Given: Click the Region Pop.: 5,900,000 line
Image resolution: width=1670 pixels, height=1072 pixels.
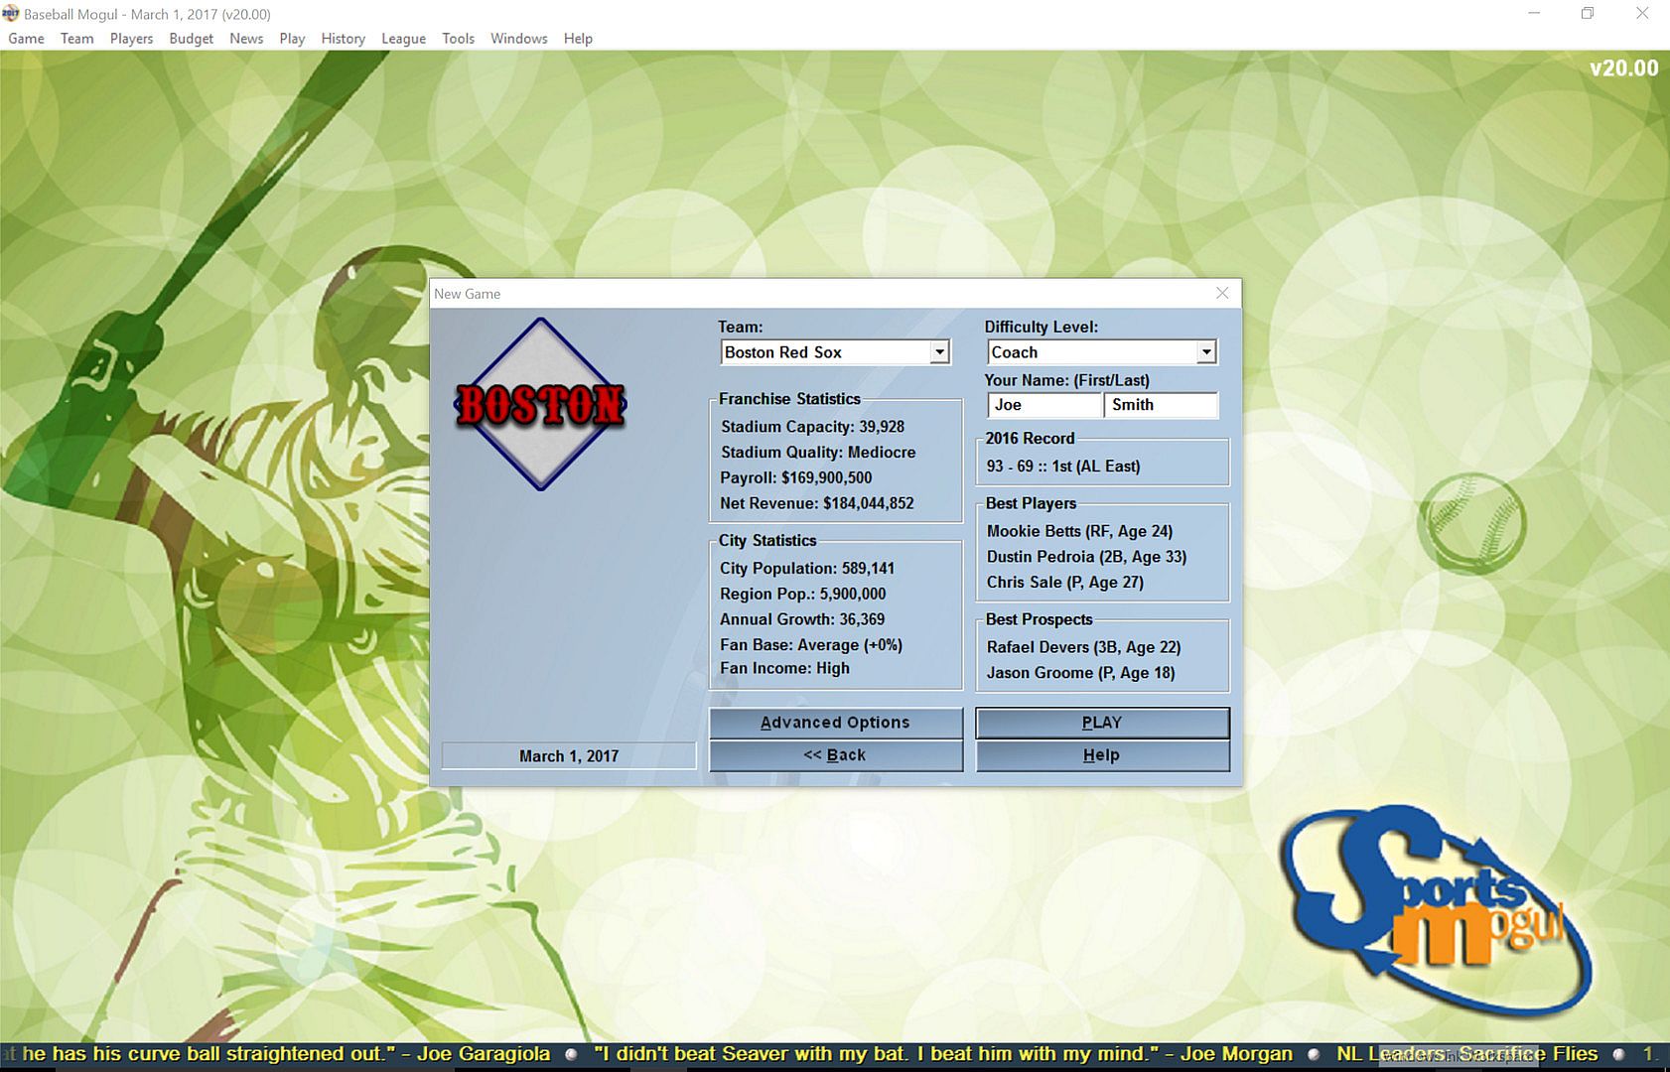Looking at the screenshot, I should click(803, 595).
